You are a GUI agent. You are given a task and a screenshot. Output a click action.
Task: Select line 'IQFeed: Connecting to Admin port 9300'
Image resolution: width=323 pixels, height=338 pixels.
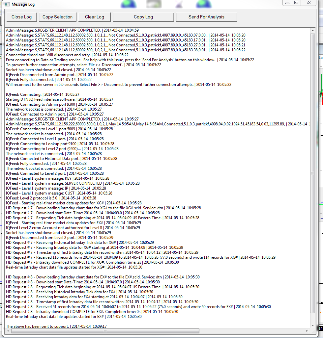(59, 104)
